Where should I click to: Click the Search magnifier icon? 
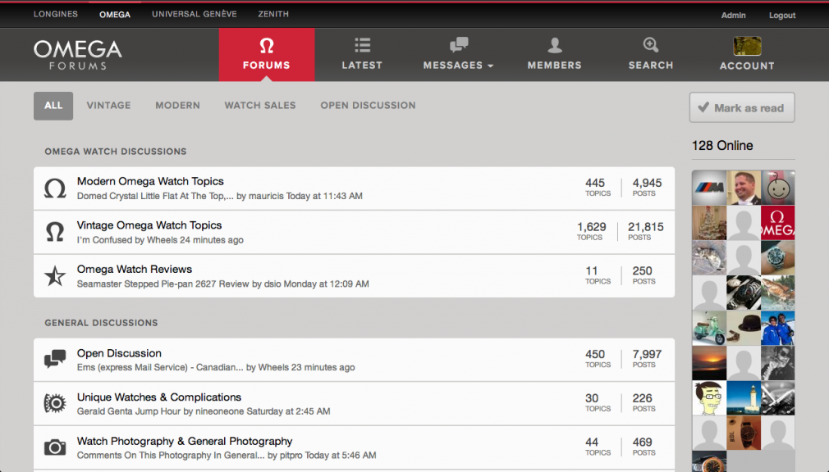pyautogui.click(x=650, y=45)
